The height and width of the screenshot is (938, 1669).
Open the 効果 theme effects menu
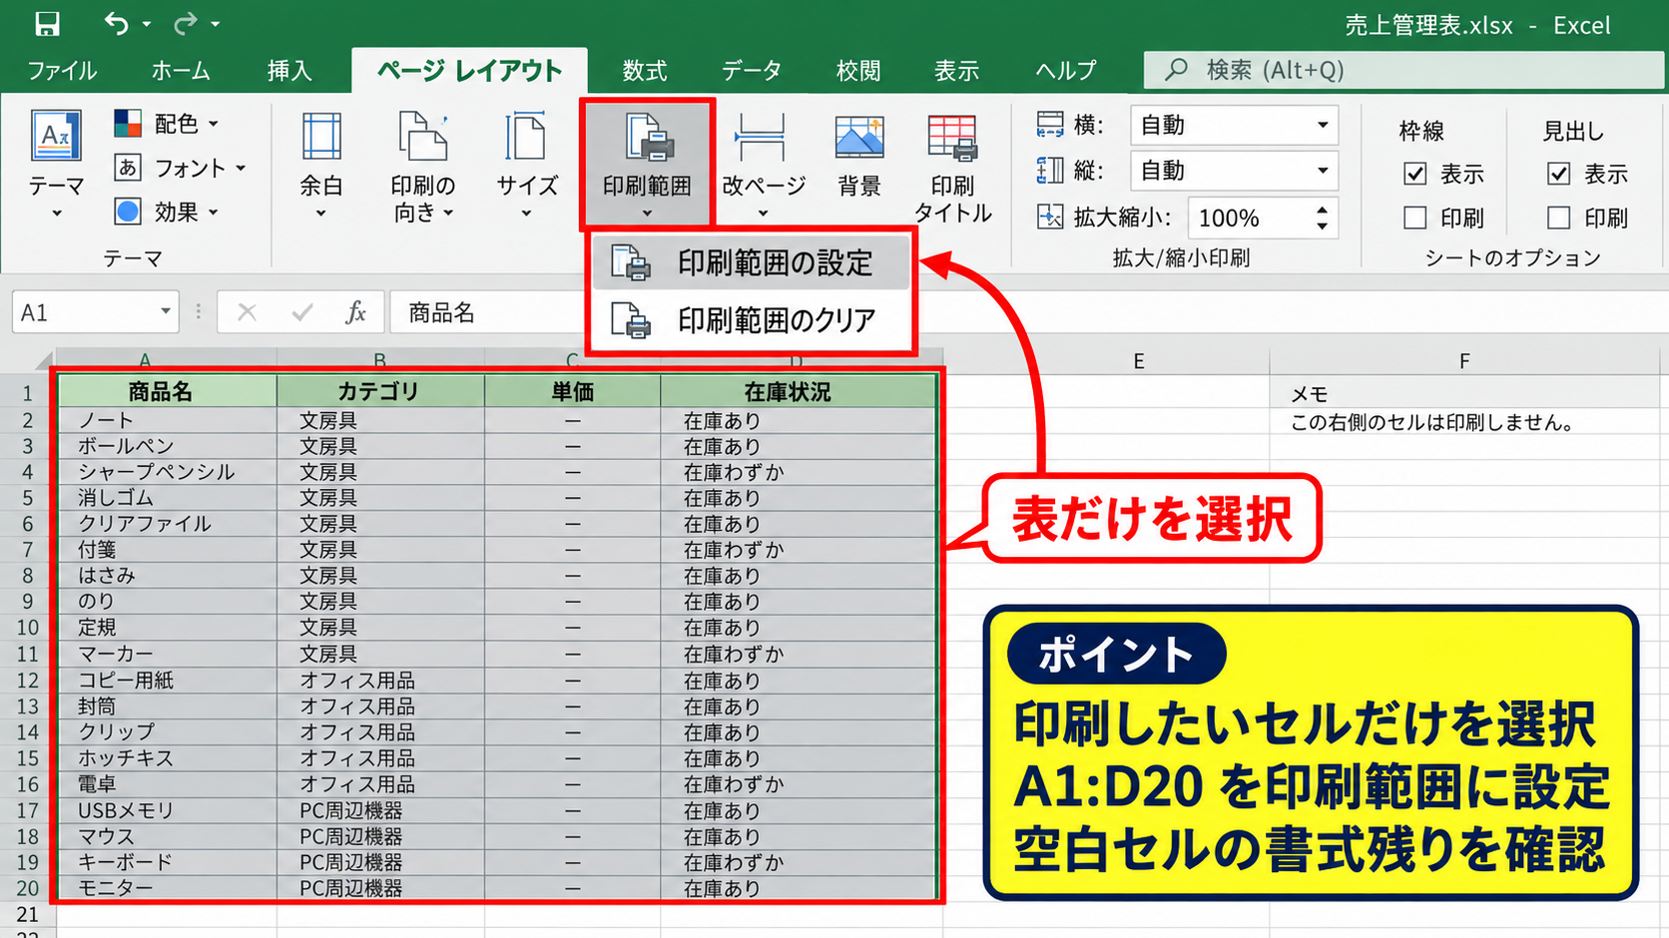167,212
